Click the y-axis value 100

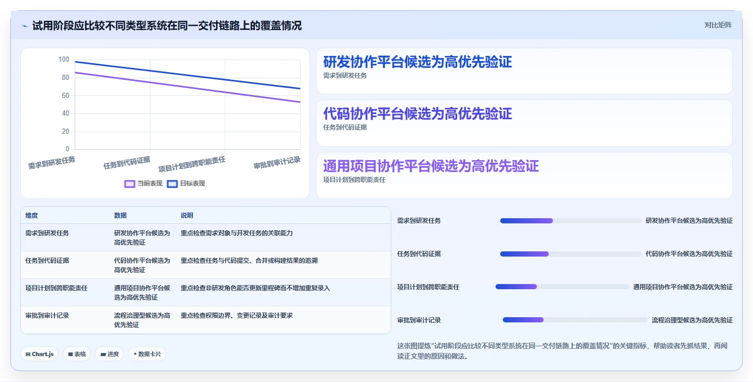tap(63, 60)
